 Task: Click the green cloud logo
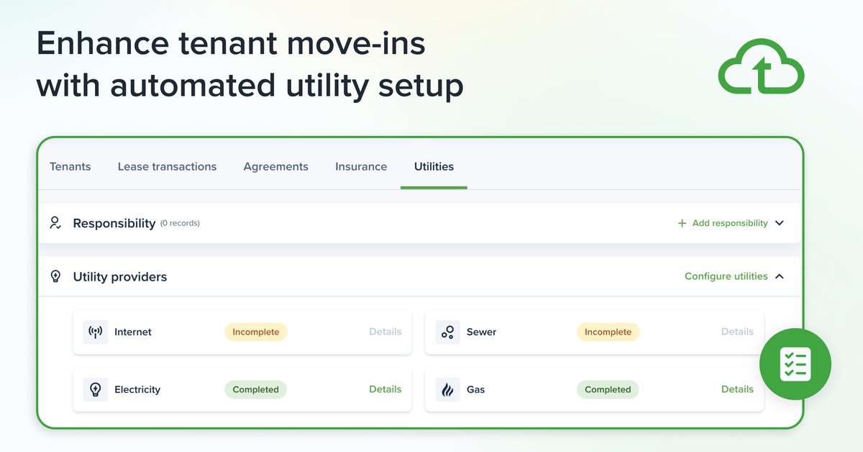click(x=762, y=66)
